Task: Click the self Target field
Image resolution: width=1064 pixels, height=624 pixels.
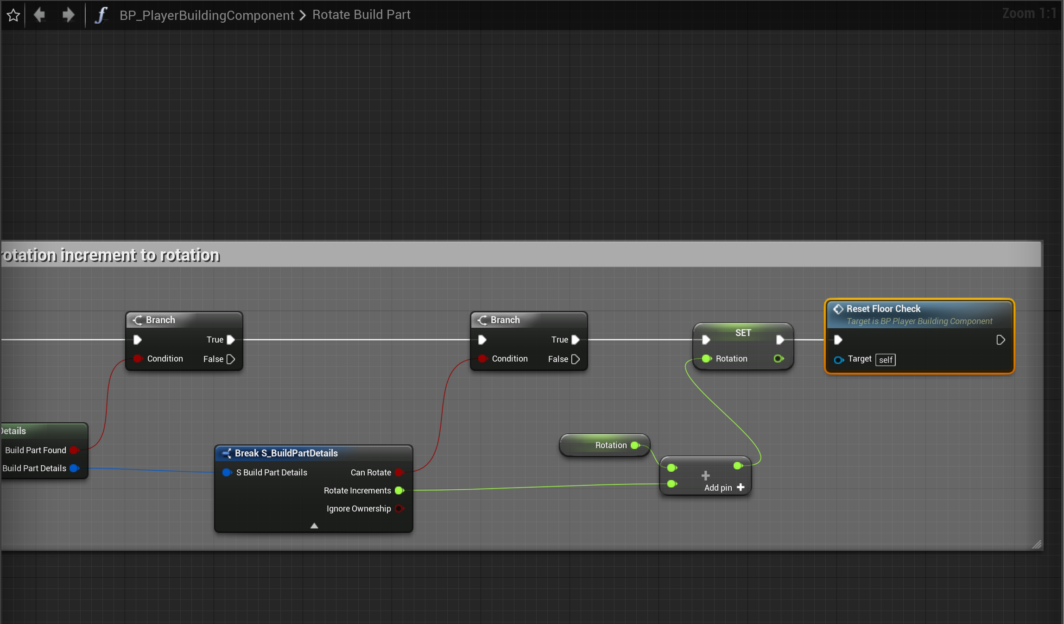Action: (885, 360)
